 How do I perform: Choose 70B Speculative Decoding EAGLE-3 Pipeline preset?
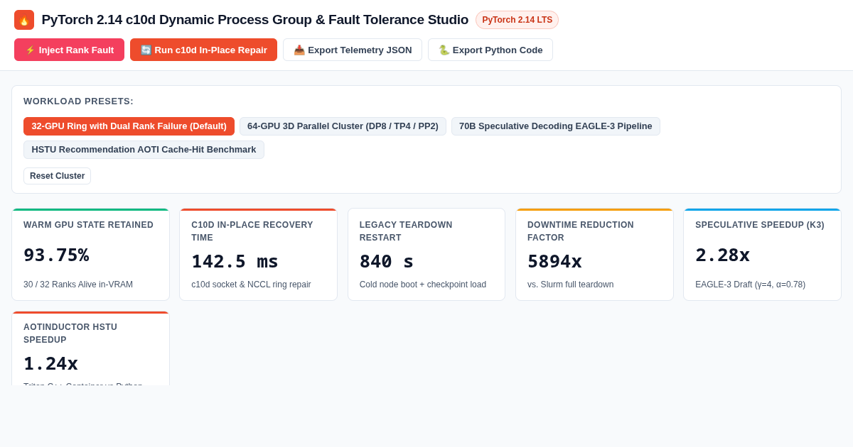tap(555, 126)
